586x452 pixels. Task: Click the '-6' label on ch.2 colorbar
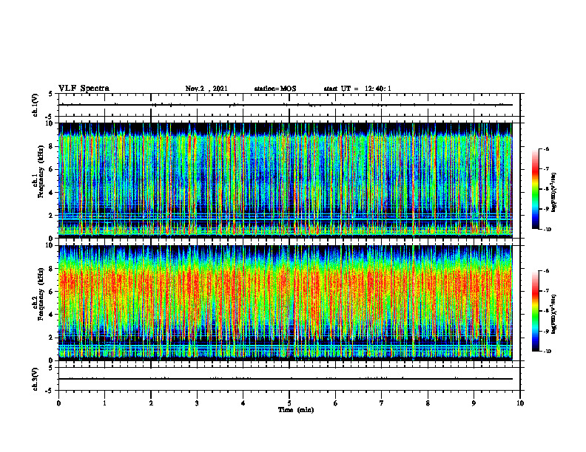coord(547,271)
